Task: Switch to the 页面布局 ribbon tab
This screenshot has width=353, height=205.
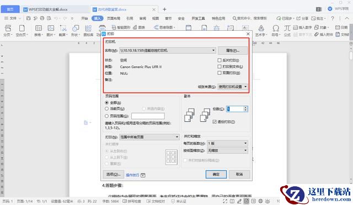Action: coord(114,18)
